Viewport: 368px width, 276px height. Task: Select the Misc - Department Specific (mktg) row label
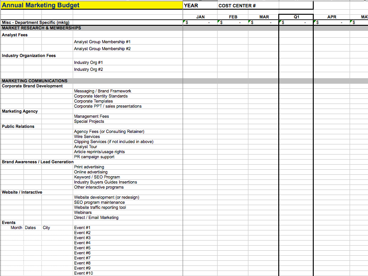click(x=35, y=23)
